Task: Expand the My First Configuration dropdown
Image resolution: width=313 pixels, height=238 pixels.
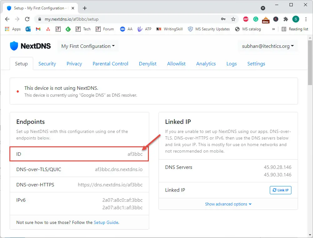Action: [x=88, y=46]
